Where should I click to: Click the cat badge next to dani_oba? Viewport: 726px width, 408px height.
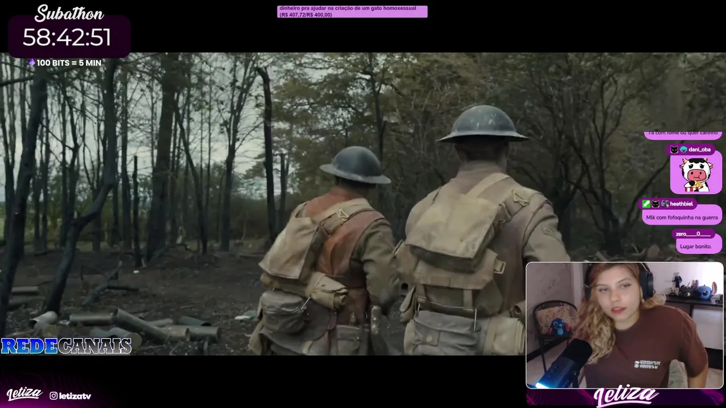pyautogui.click(x=674, y=150)
